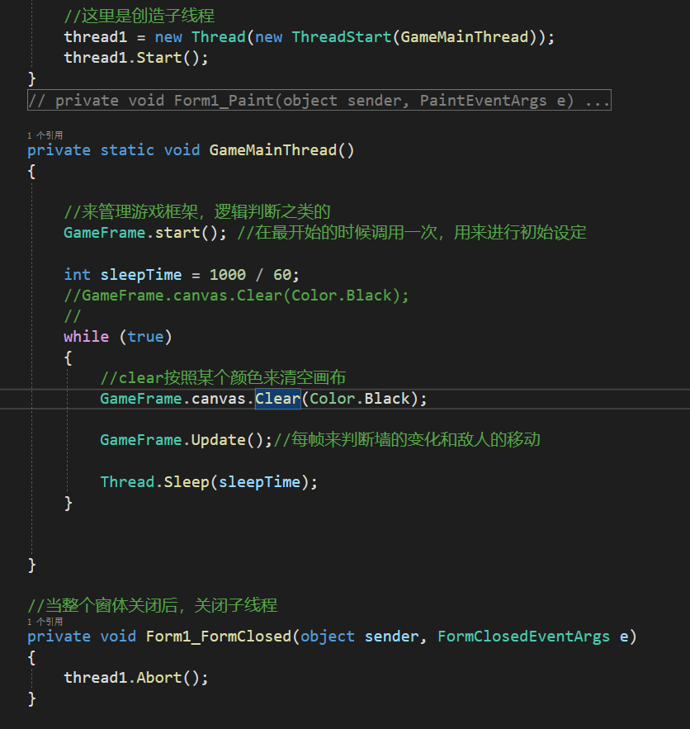This screenshot has width=690, height=729.
Task: Click the comment '//来管理游戏框架，逻辑判断之类的'
Action: 197,211
